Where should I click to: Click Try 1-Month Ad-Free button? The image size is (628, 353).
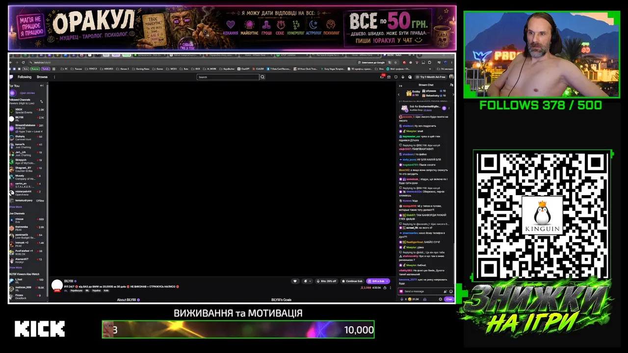point(431,77)
